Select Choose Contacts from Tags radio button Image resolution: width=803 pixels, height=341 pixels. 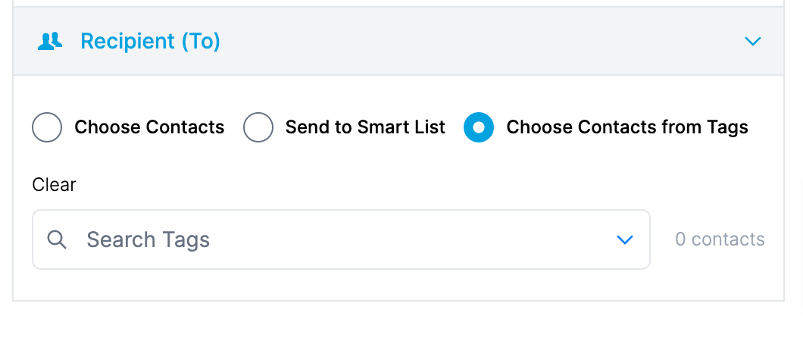479,127
